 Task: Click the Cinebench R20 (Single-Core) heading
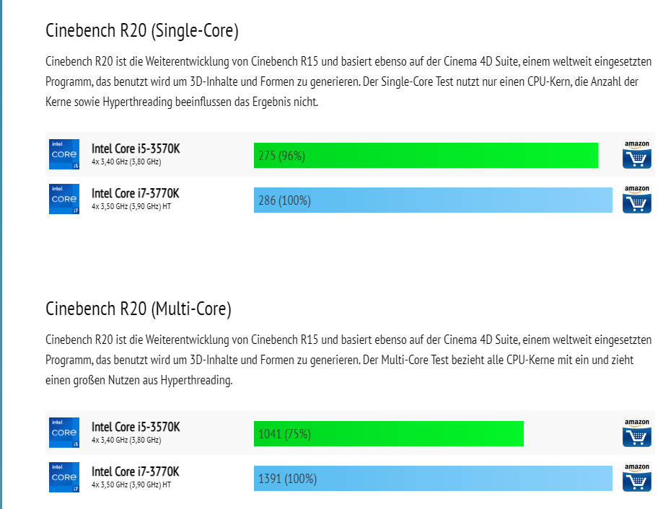point(142,30)
